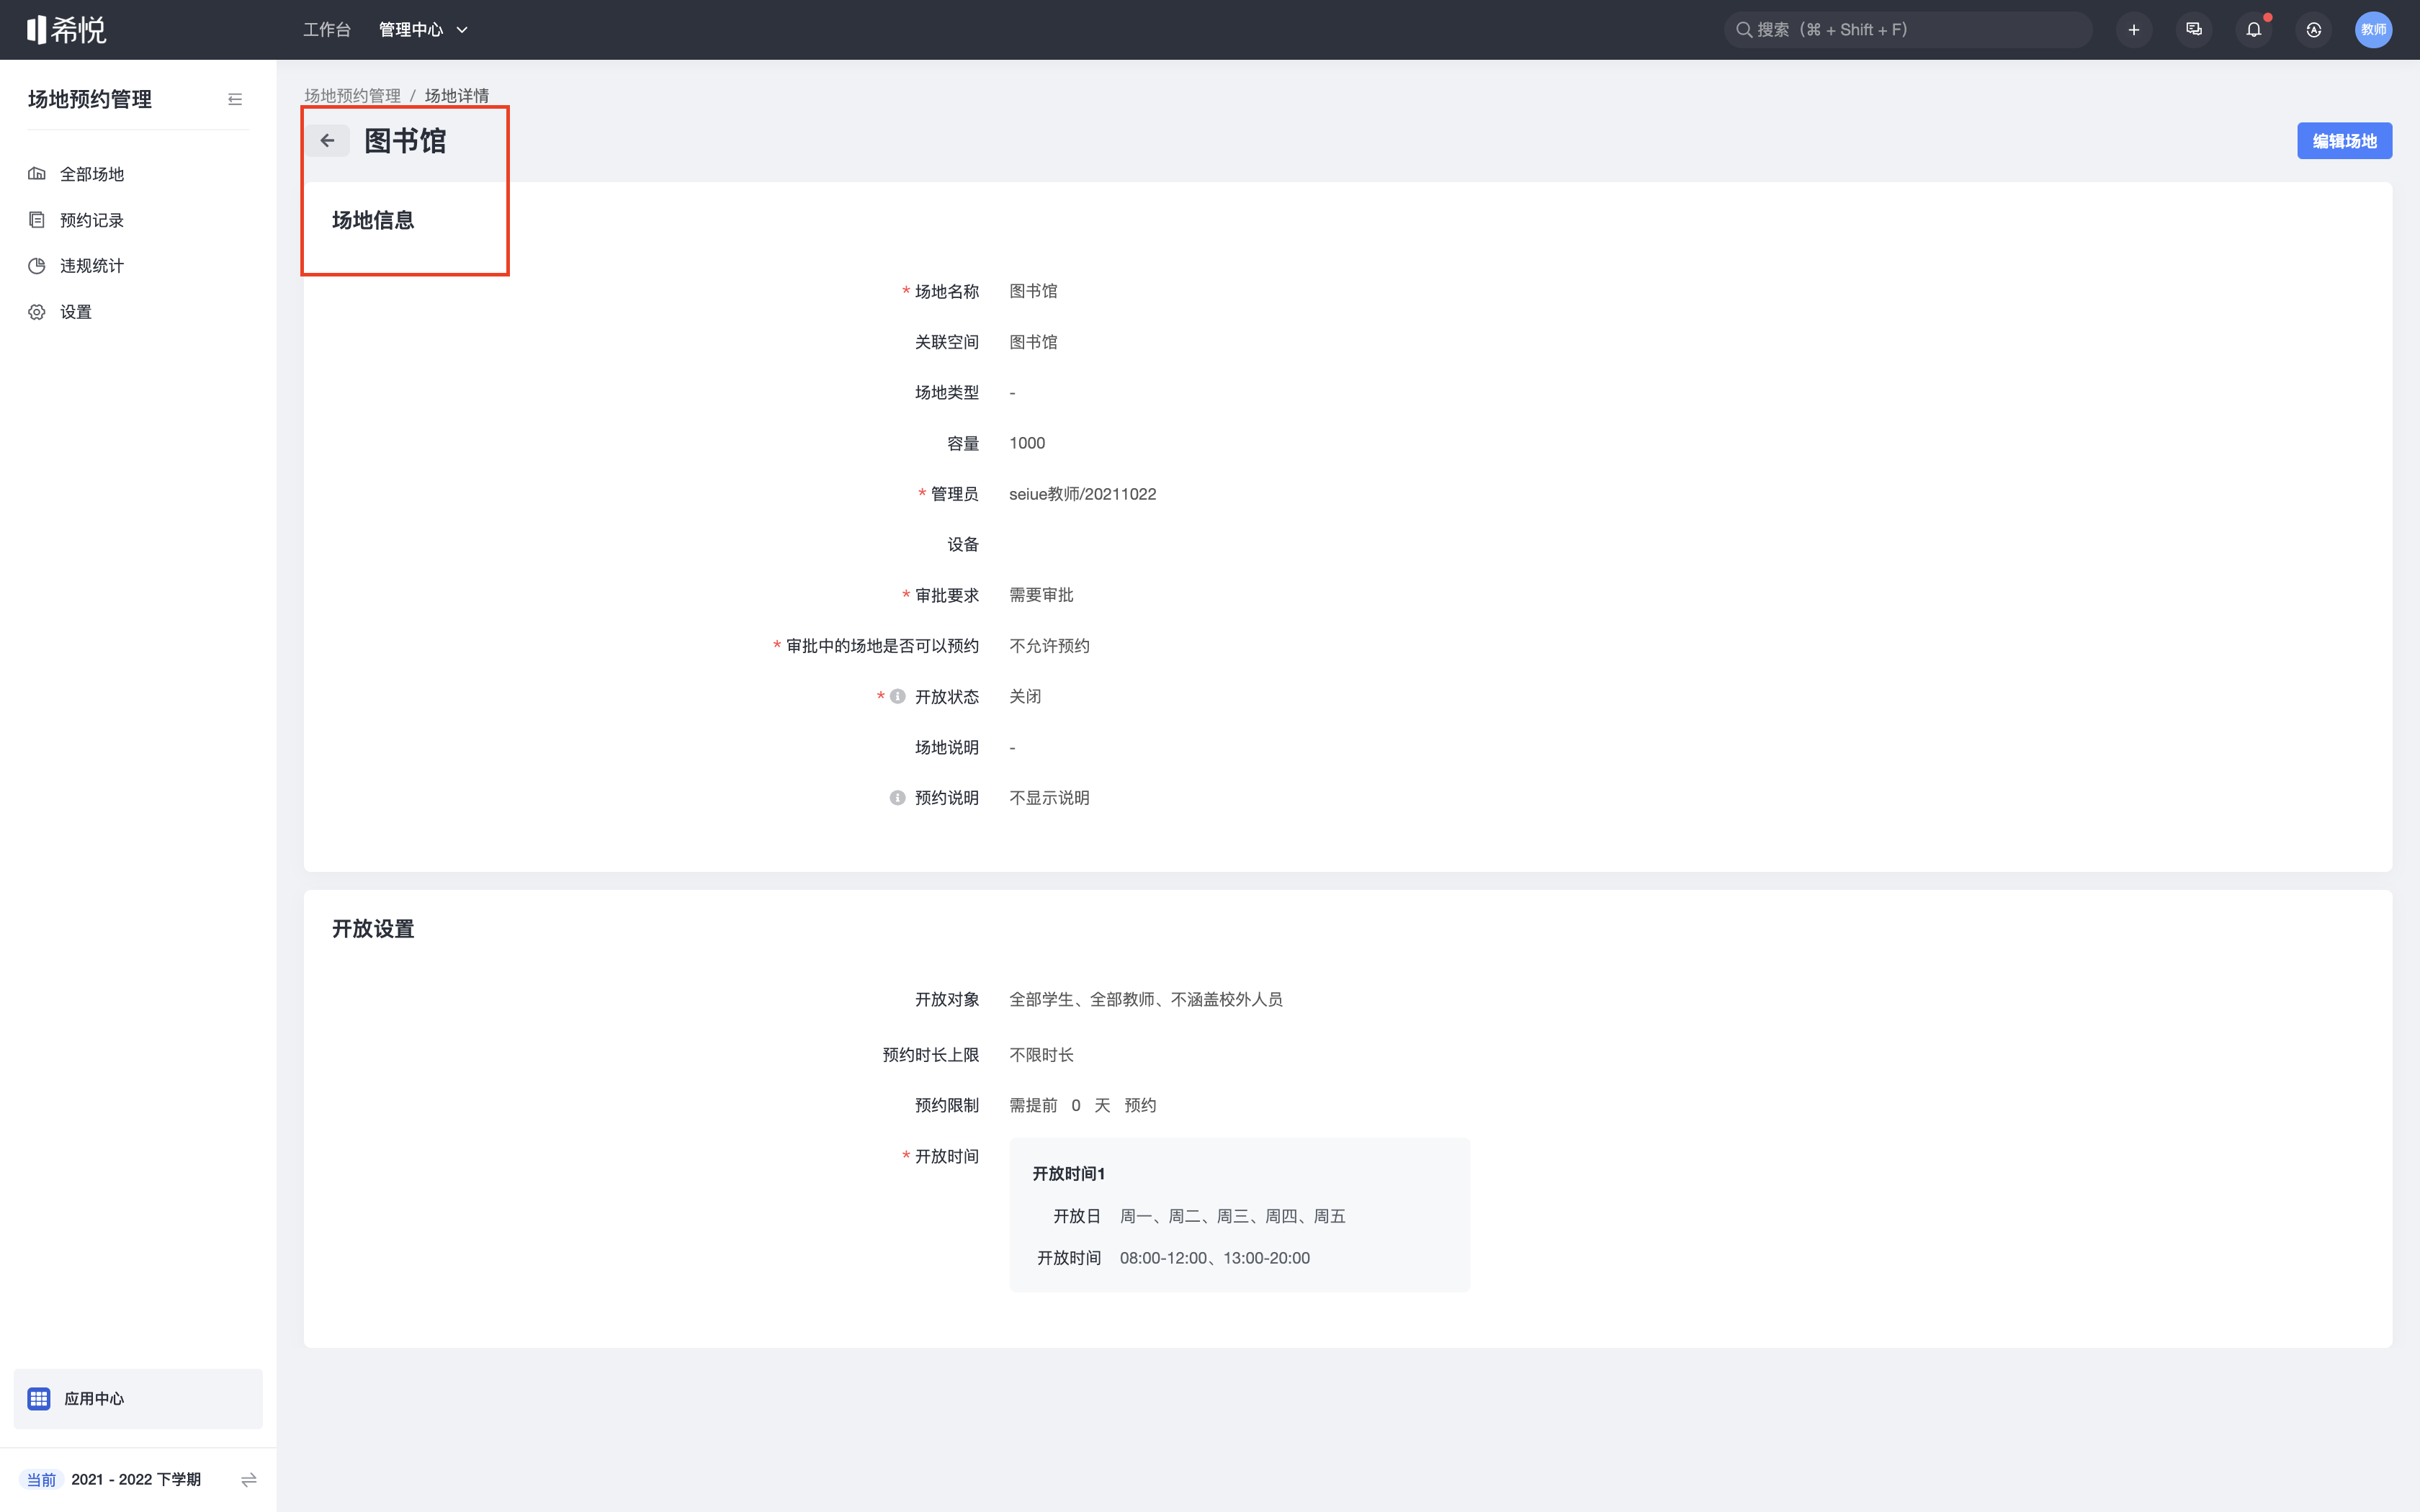
Task: Click 全部学生、全部教师、不涵盖校外人员 text
Action: pos(1146,1000)
